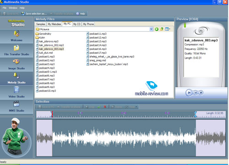Select file podcast11.mp3
This screenshot has width=229, height=165.
(97, 34)
